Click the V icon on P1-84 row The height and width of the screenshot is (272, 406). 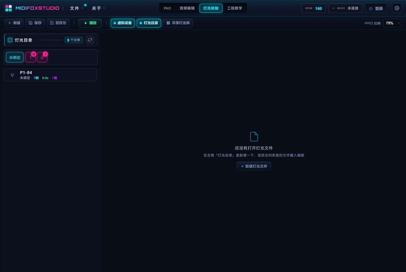12,75
